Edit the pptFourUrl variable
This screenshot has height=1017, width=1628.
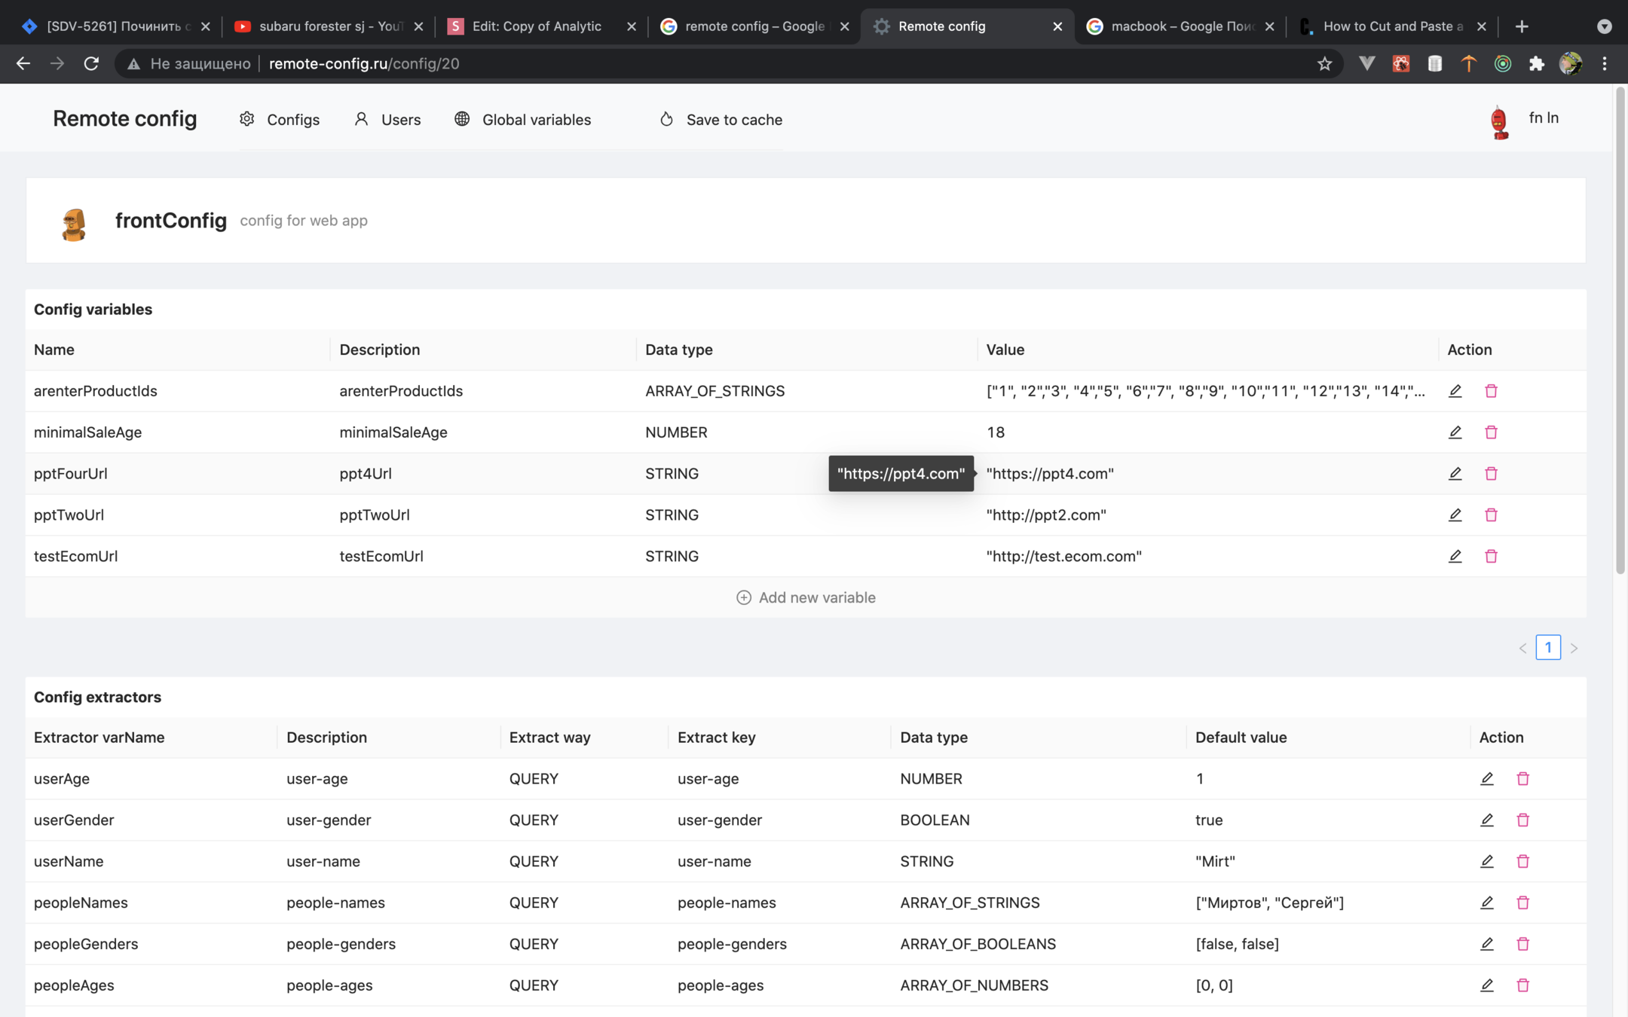[1455, 474]
